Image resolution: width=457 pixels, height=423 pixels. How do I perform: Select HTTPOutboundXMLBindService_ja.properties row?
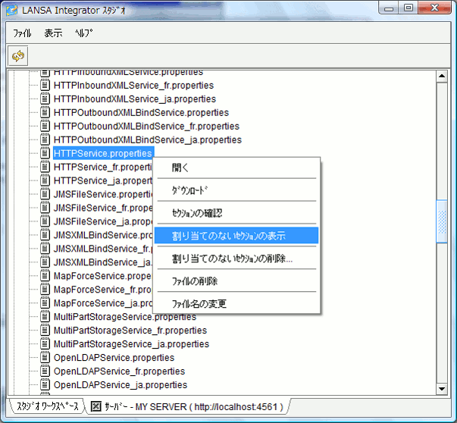coord(148,139)
